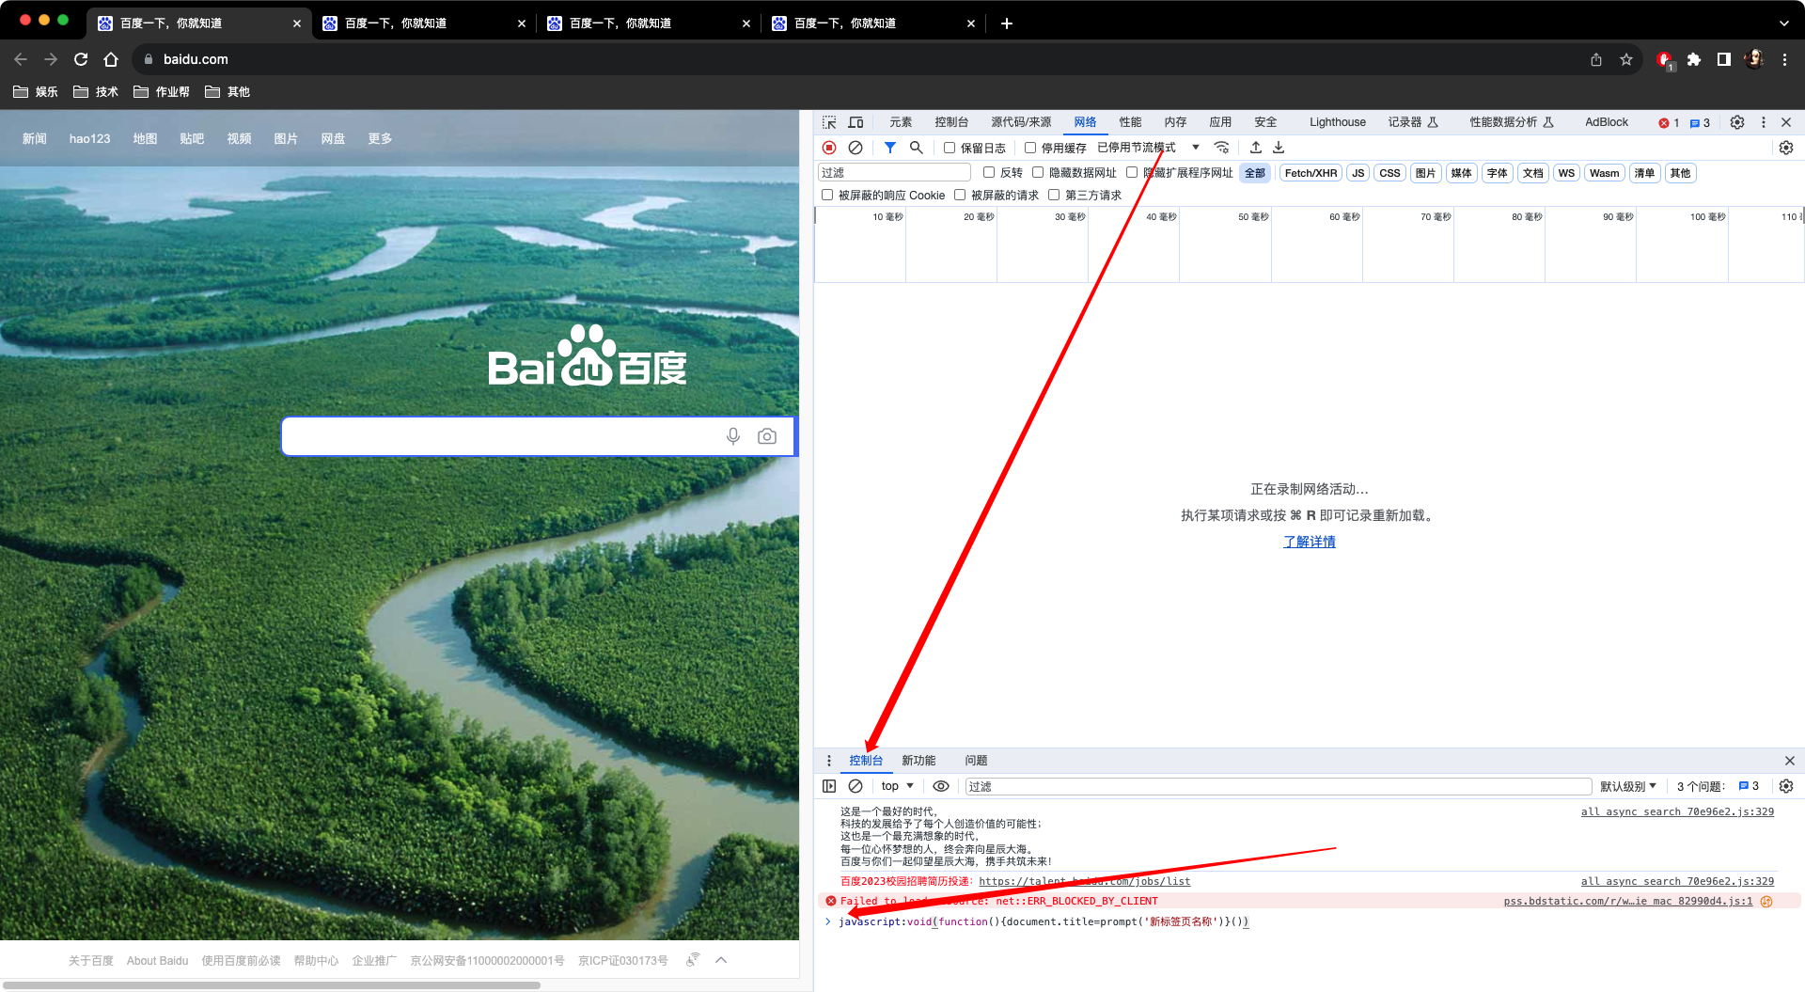
Task: Bookmark this page star icon
Action: pos(1626,59)
